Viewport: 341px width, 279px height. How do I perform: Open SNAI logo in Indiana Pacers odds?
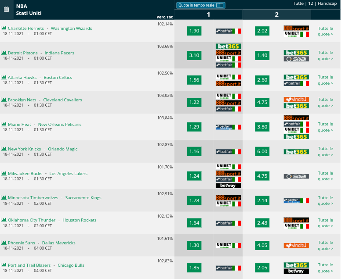[296, 59]
